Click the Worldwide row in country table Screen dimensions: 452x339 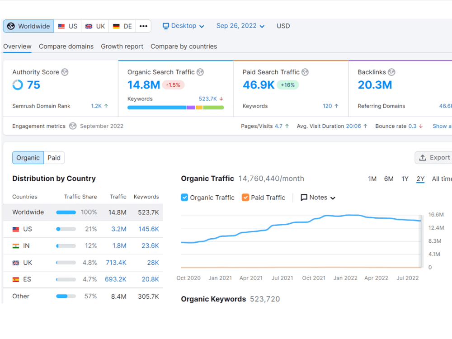[83, 212]
